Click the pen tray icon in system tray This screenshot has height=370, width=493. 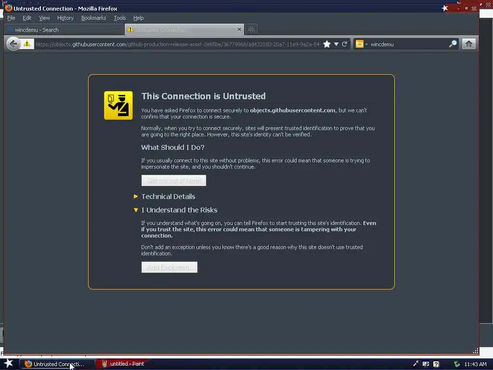(415, 364)
